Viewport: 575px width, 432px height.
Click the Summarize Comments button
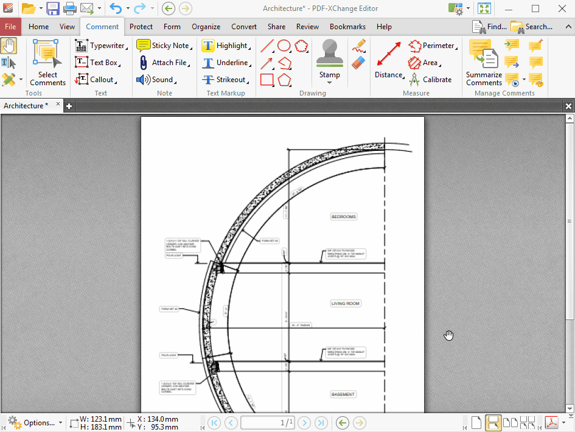point(484,63)
